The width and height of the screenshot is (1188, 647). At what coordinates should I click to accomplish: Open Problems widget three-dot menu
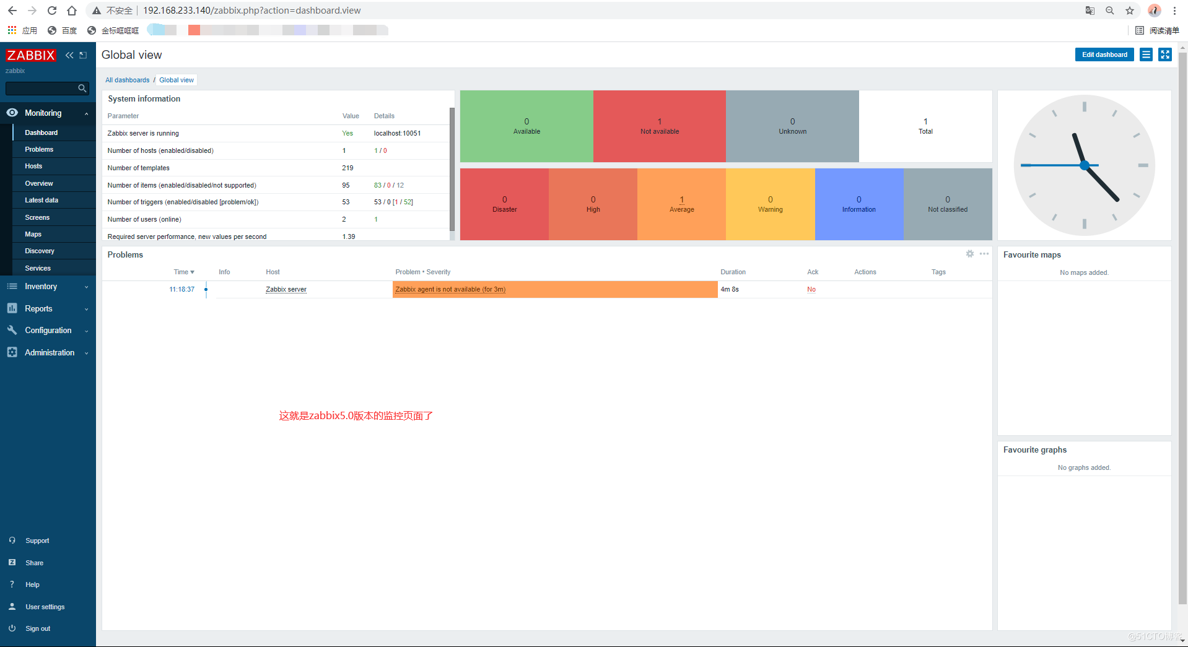(984, 254)
